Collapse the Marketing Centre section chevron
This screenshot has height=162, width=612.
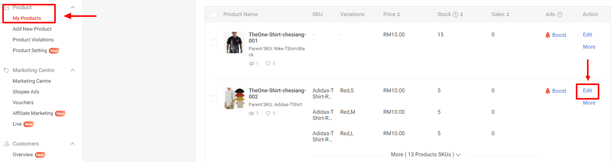coord(73,70)
